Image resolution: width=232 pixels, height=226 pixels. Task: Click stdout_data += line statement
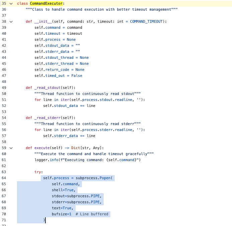69,106
